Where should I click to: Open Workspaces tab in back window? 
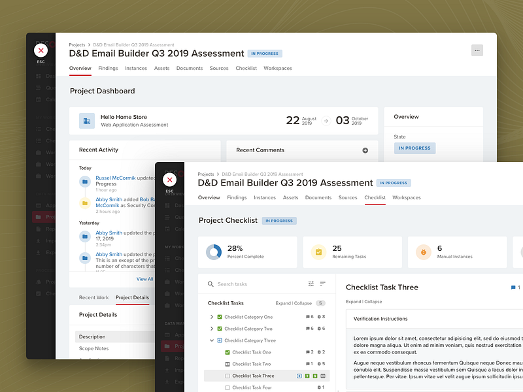tap(278, 68)
